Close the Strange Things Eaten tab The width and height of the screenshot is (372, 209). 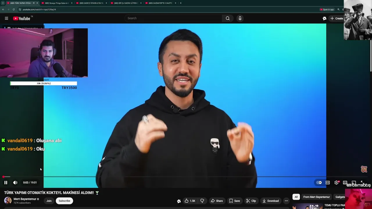[71, 3]
